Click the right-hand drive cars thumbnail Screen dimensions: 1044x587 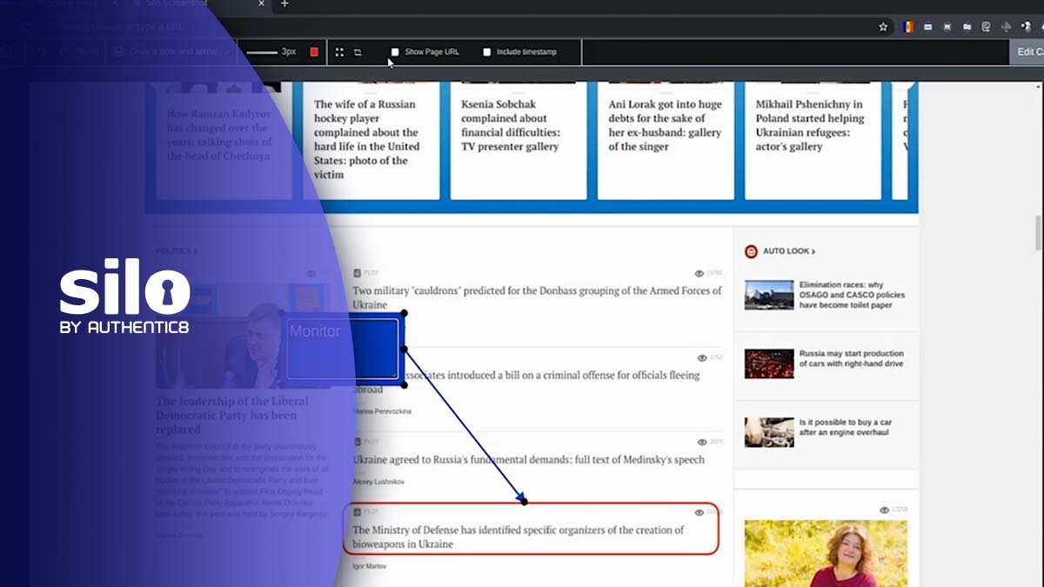coord(769,364)
